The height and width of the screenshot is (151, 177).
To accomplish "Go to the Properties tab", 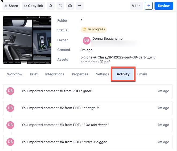I will tap(80, 74).
